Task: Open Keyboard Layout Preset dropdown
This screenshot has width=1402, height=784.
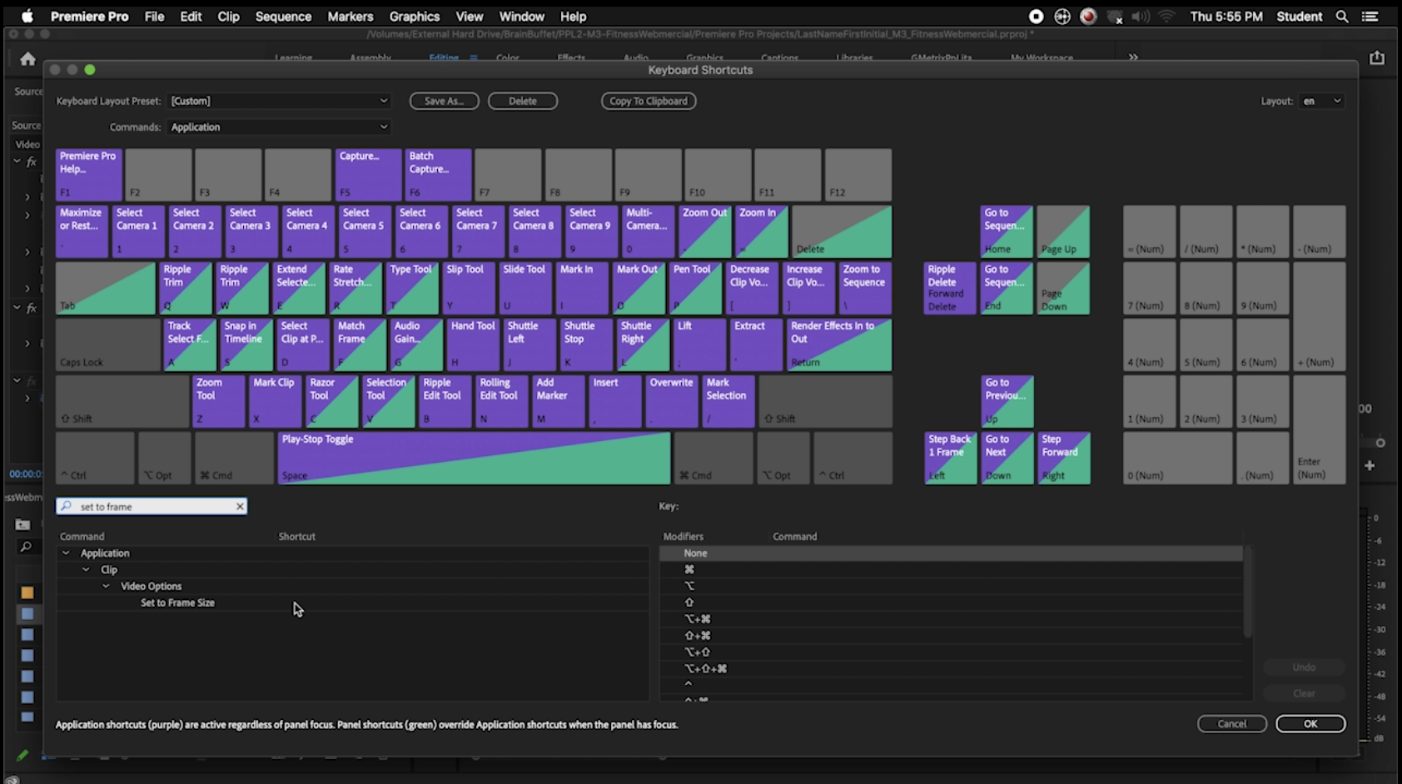Action: (x=278, y=101)
